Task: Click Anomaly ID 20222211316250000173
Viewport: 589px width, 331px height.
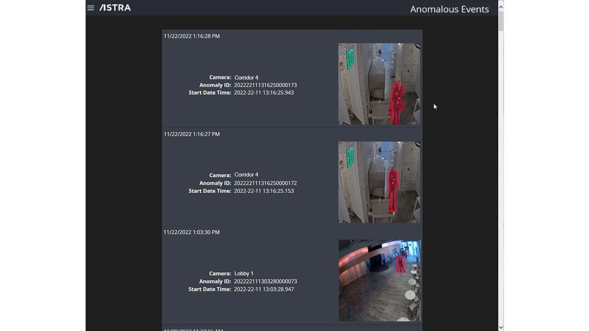Action: pyautogui.click(x=265, y=85)
